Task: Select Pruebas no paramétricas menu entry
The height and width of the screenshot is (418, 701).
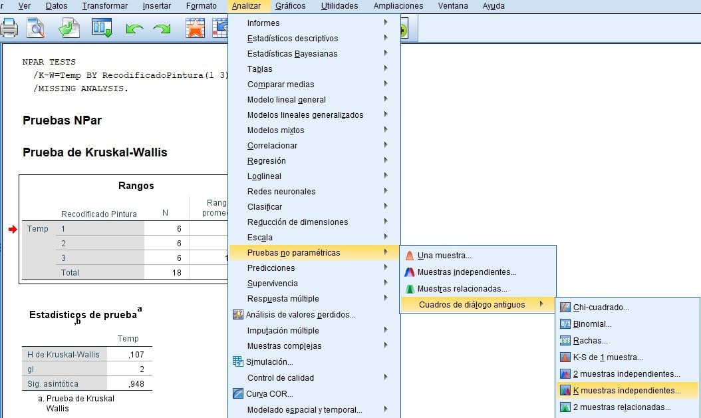Action: click(314, 252)
